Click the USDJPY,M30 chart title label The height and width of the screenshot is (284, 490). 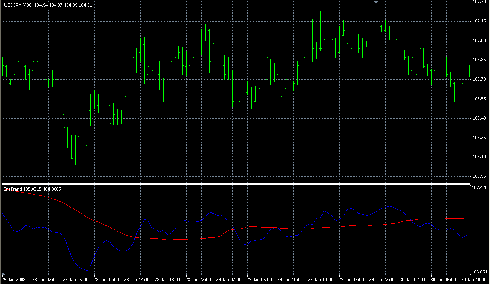[x=18, y=5]
